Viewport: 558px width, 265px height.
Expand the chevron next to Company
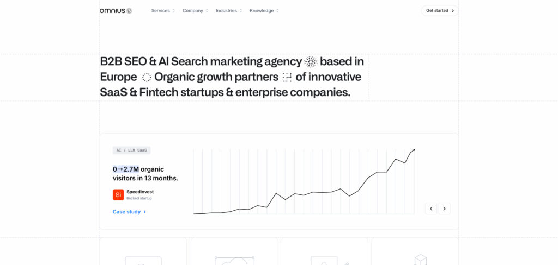tap(207, 11)
